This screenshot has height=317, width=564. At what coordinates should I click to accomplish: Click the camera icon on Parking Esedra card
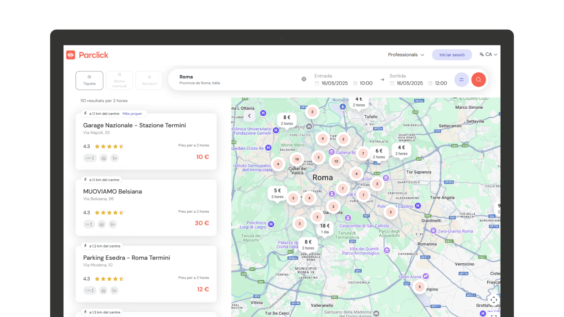[x=114, y=290]
